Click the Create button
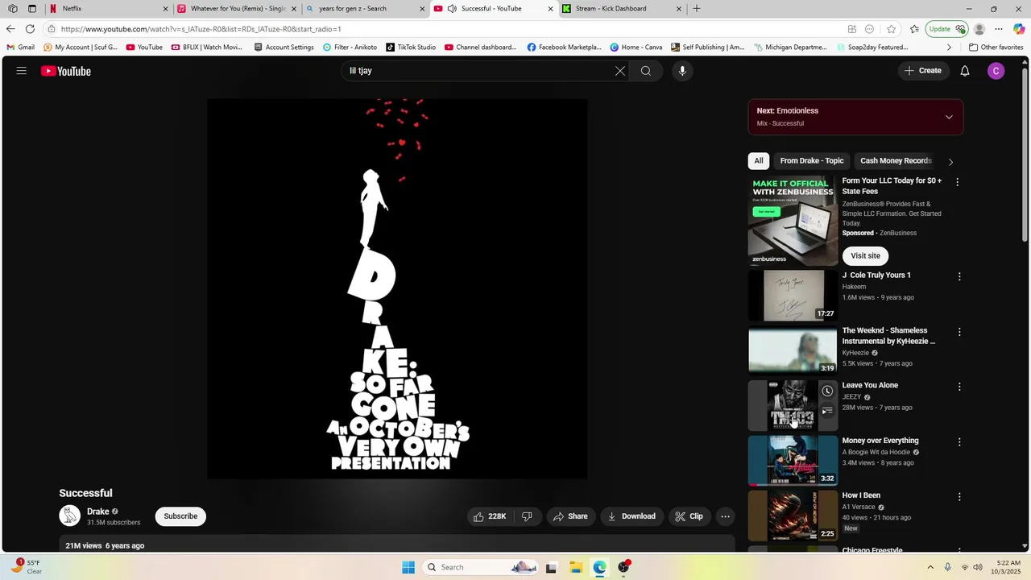Image resolution: width=1031 pixels, height=580 pixels. (x=923, y=71)
